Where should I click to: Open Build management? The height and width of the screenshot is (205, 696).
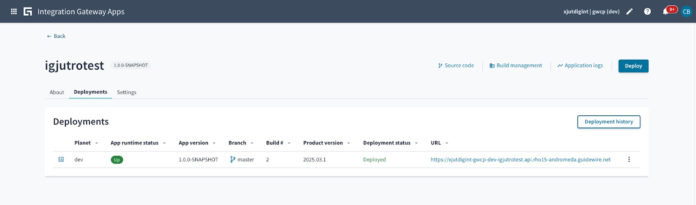[x=516, y=66]
